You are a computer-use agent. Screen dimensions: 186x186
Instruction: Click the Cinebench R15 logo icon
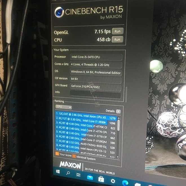59,12
